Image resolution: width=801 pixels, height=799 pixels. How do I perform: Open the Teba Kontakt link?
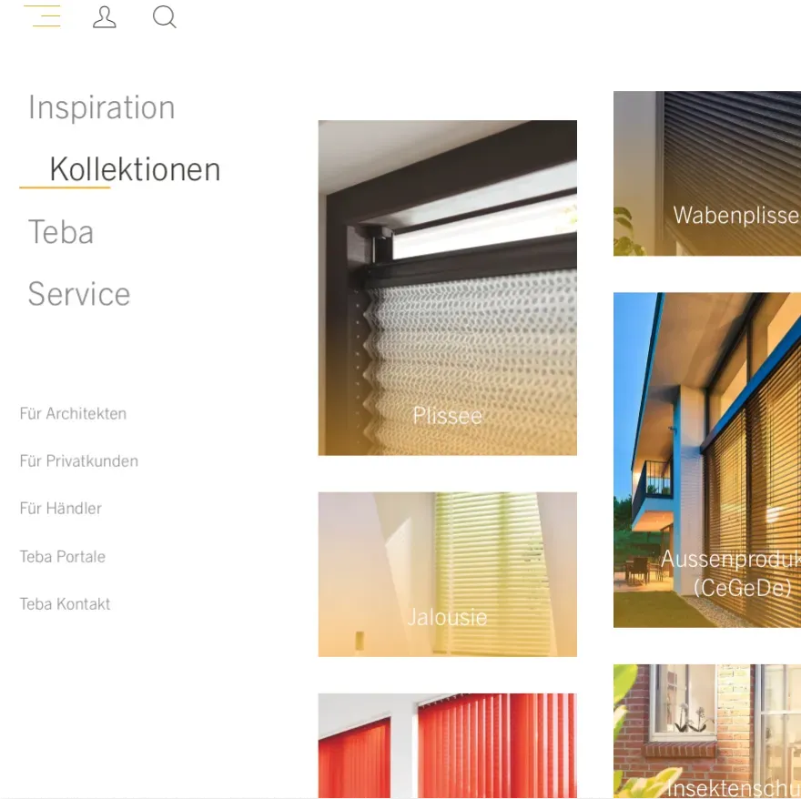pyautogui.click(x=65, y=604)
